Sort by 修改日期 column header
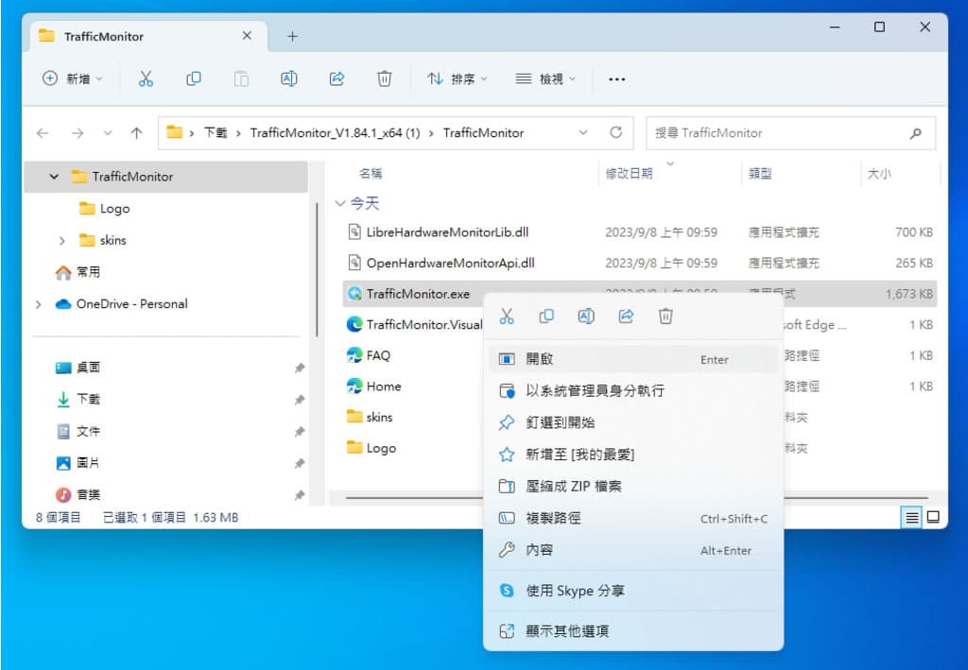Screen dimensions: 968x670 (629, 174)
